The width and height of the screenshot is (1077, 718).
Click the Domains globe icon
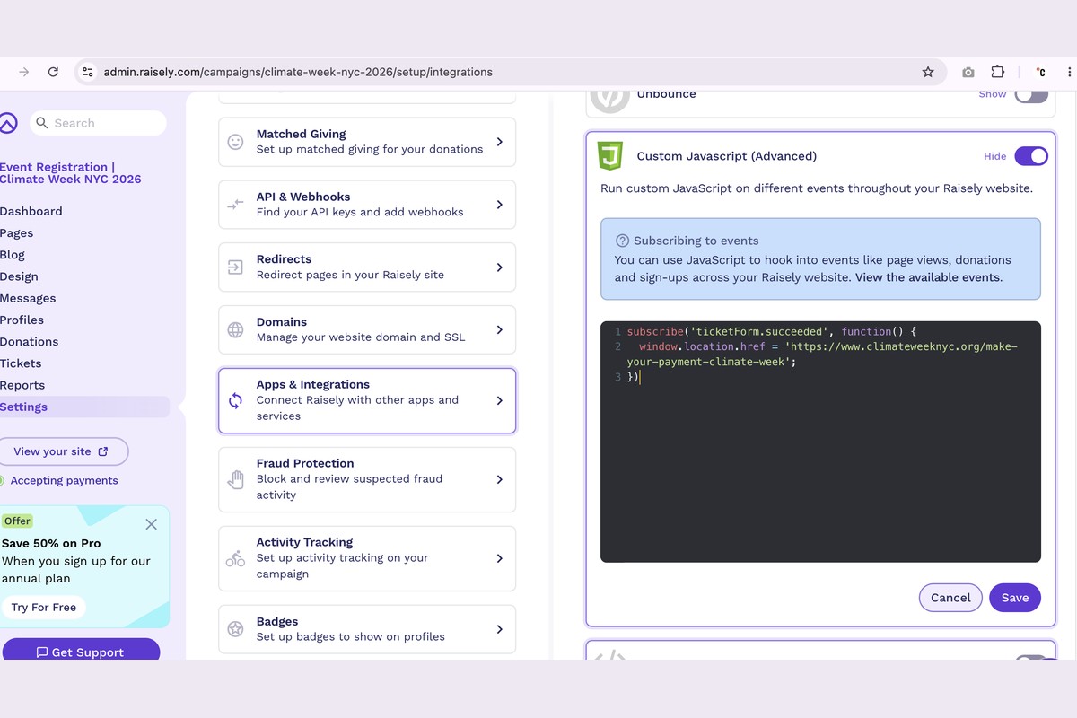click(235, 329)
